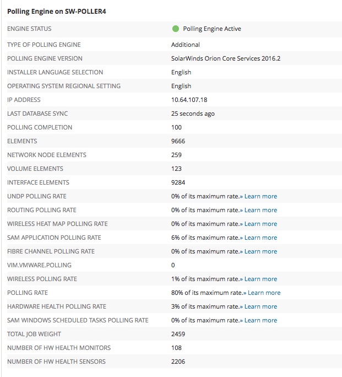This screenshot has height=377, width=342.
Task: Click the Elements count 9666
Action: 178,141
